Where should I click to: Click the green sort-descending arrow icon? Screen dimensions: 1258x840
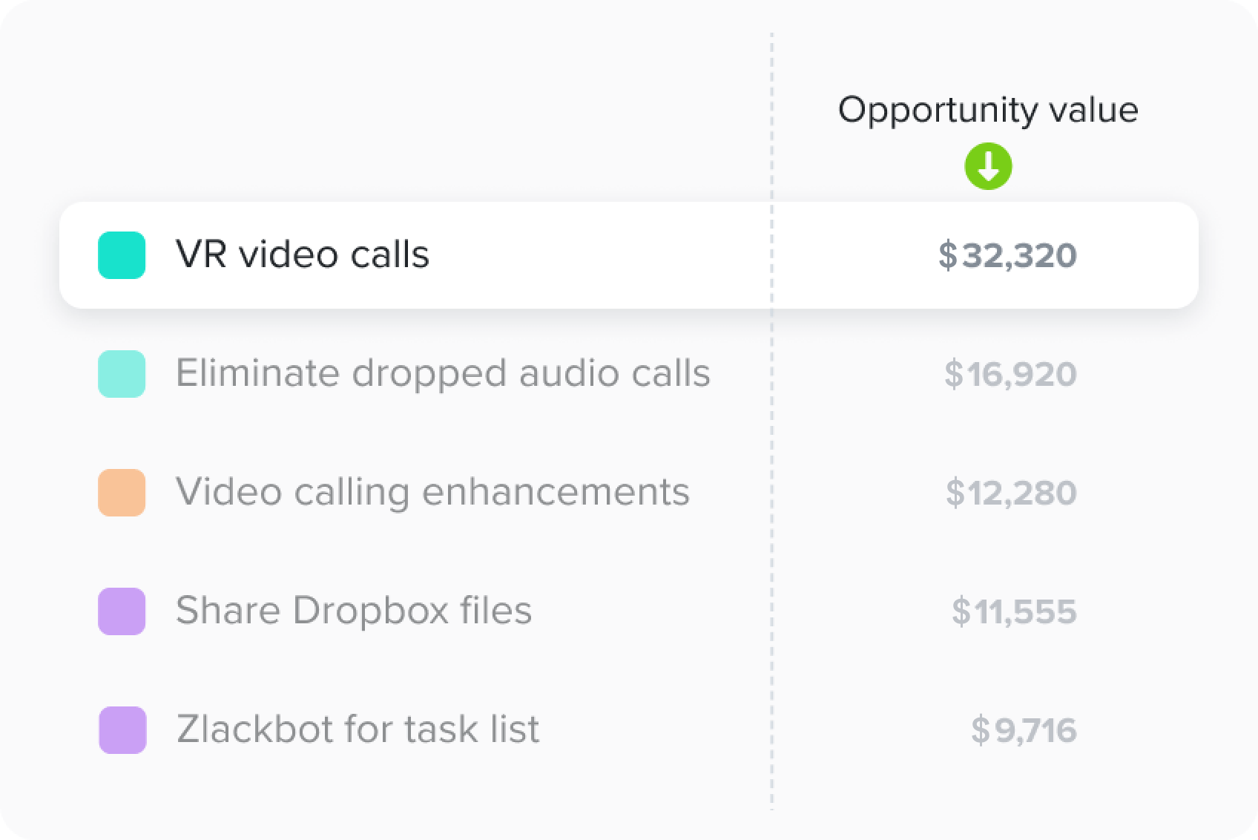[x=988, y=166]
